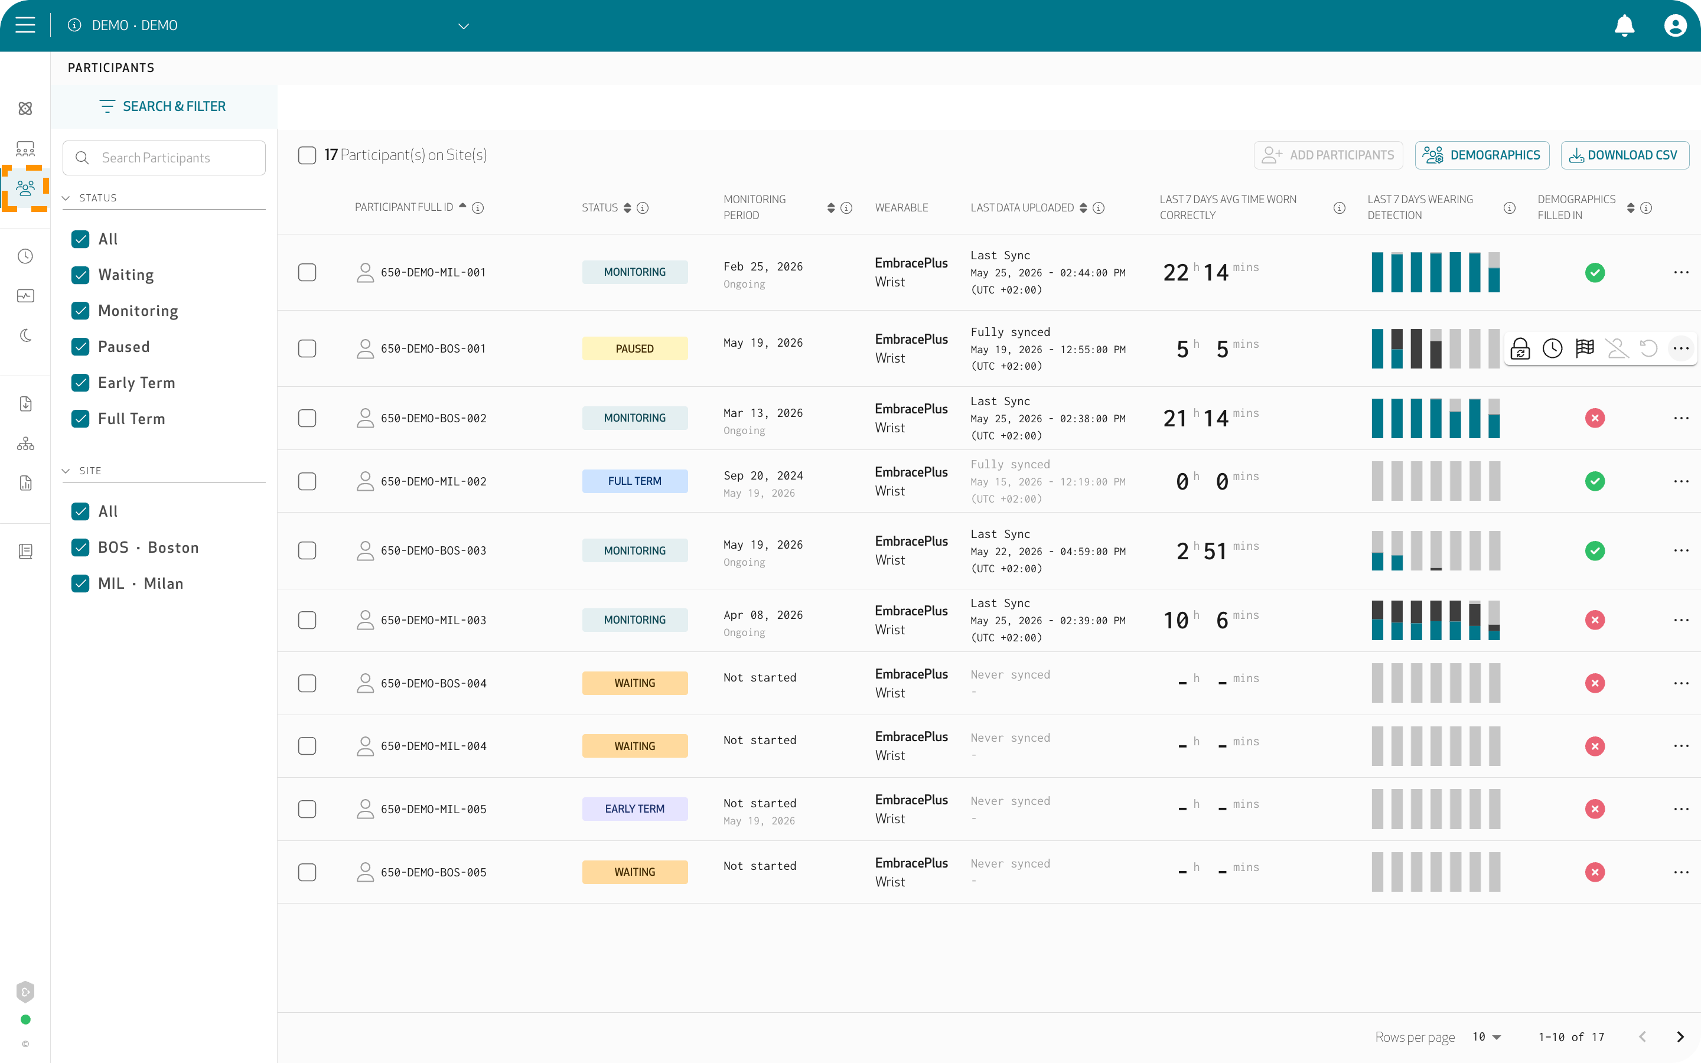
Task: Click the lock sync icon for BOS-001
Action: 1520,348
